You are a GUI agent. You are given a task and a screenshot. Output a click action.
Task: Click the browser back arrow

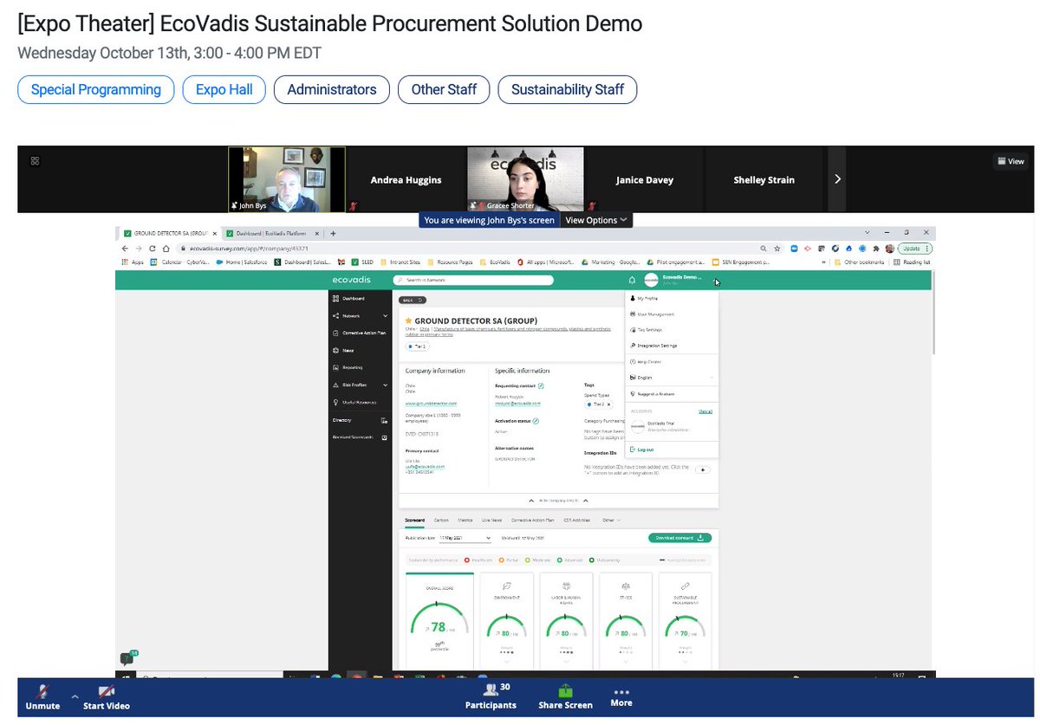click(x=125, y=248)
